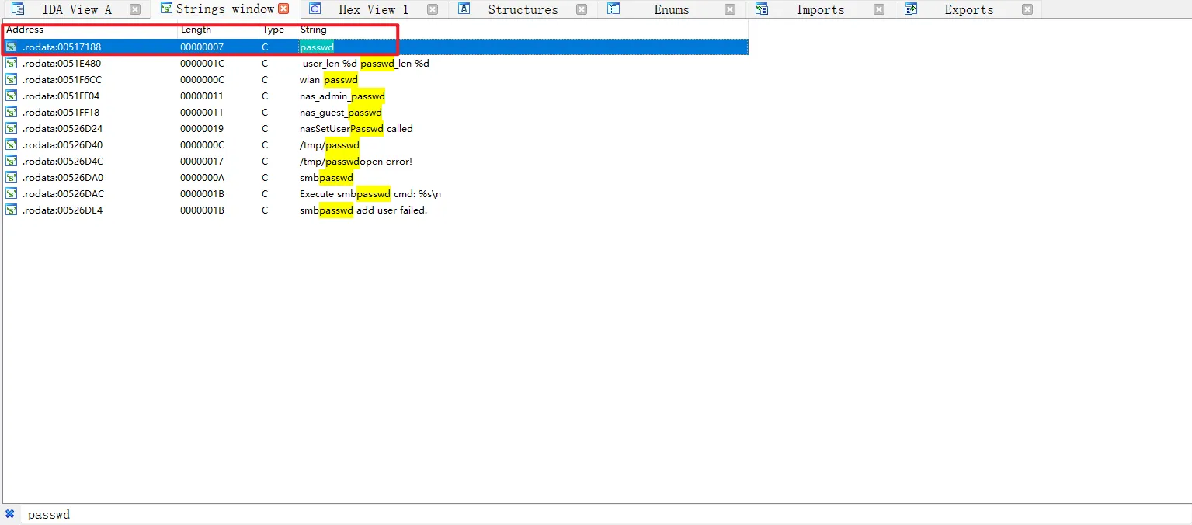The height and width of the screenshot is (525, 1192).
Task: Click the Hex View-1 tab icon
Action: point(315,9)
